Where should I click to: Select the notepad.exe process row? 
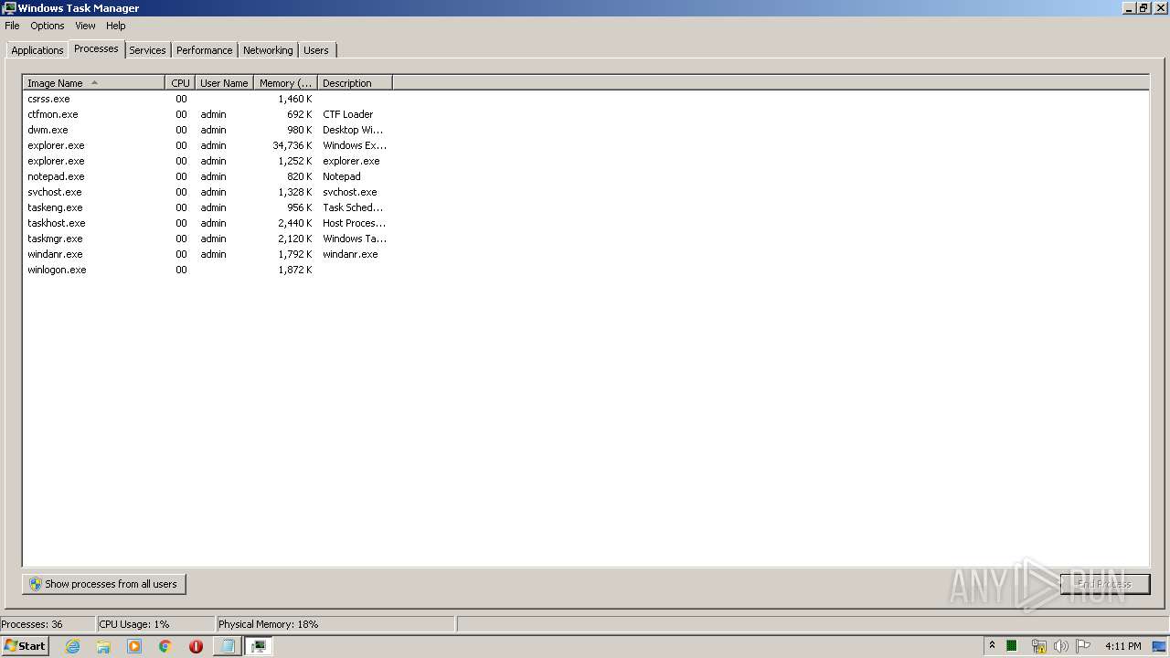pos(208,176)
